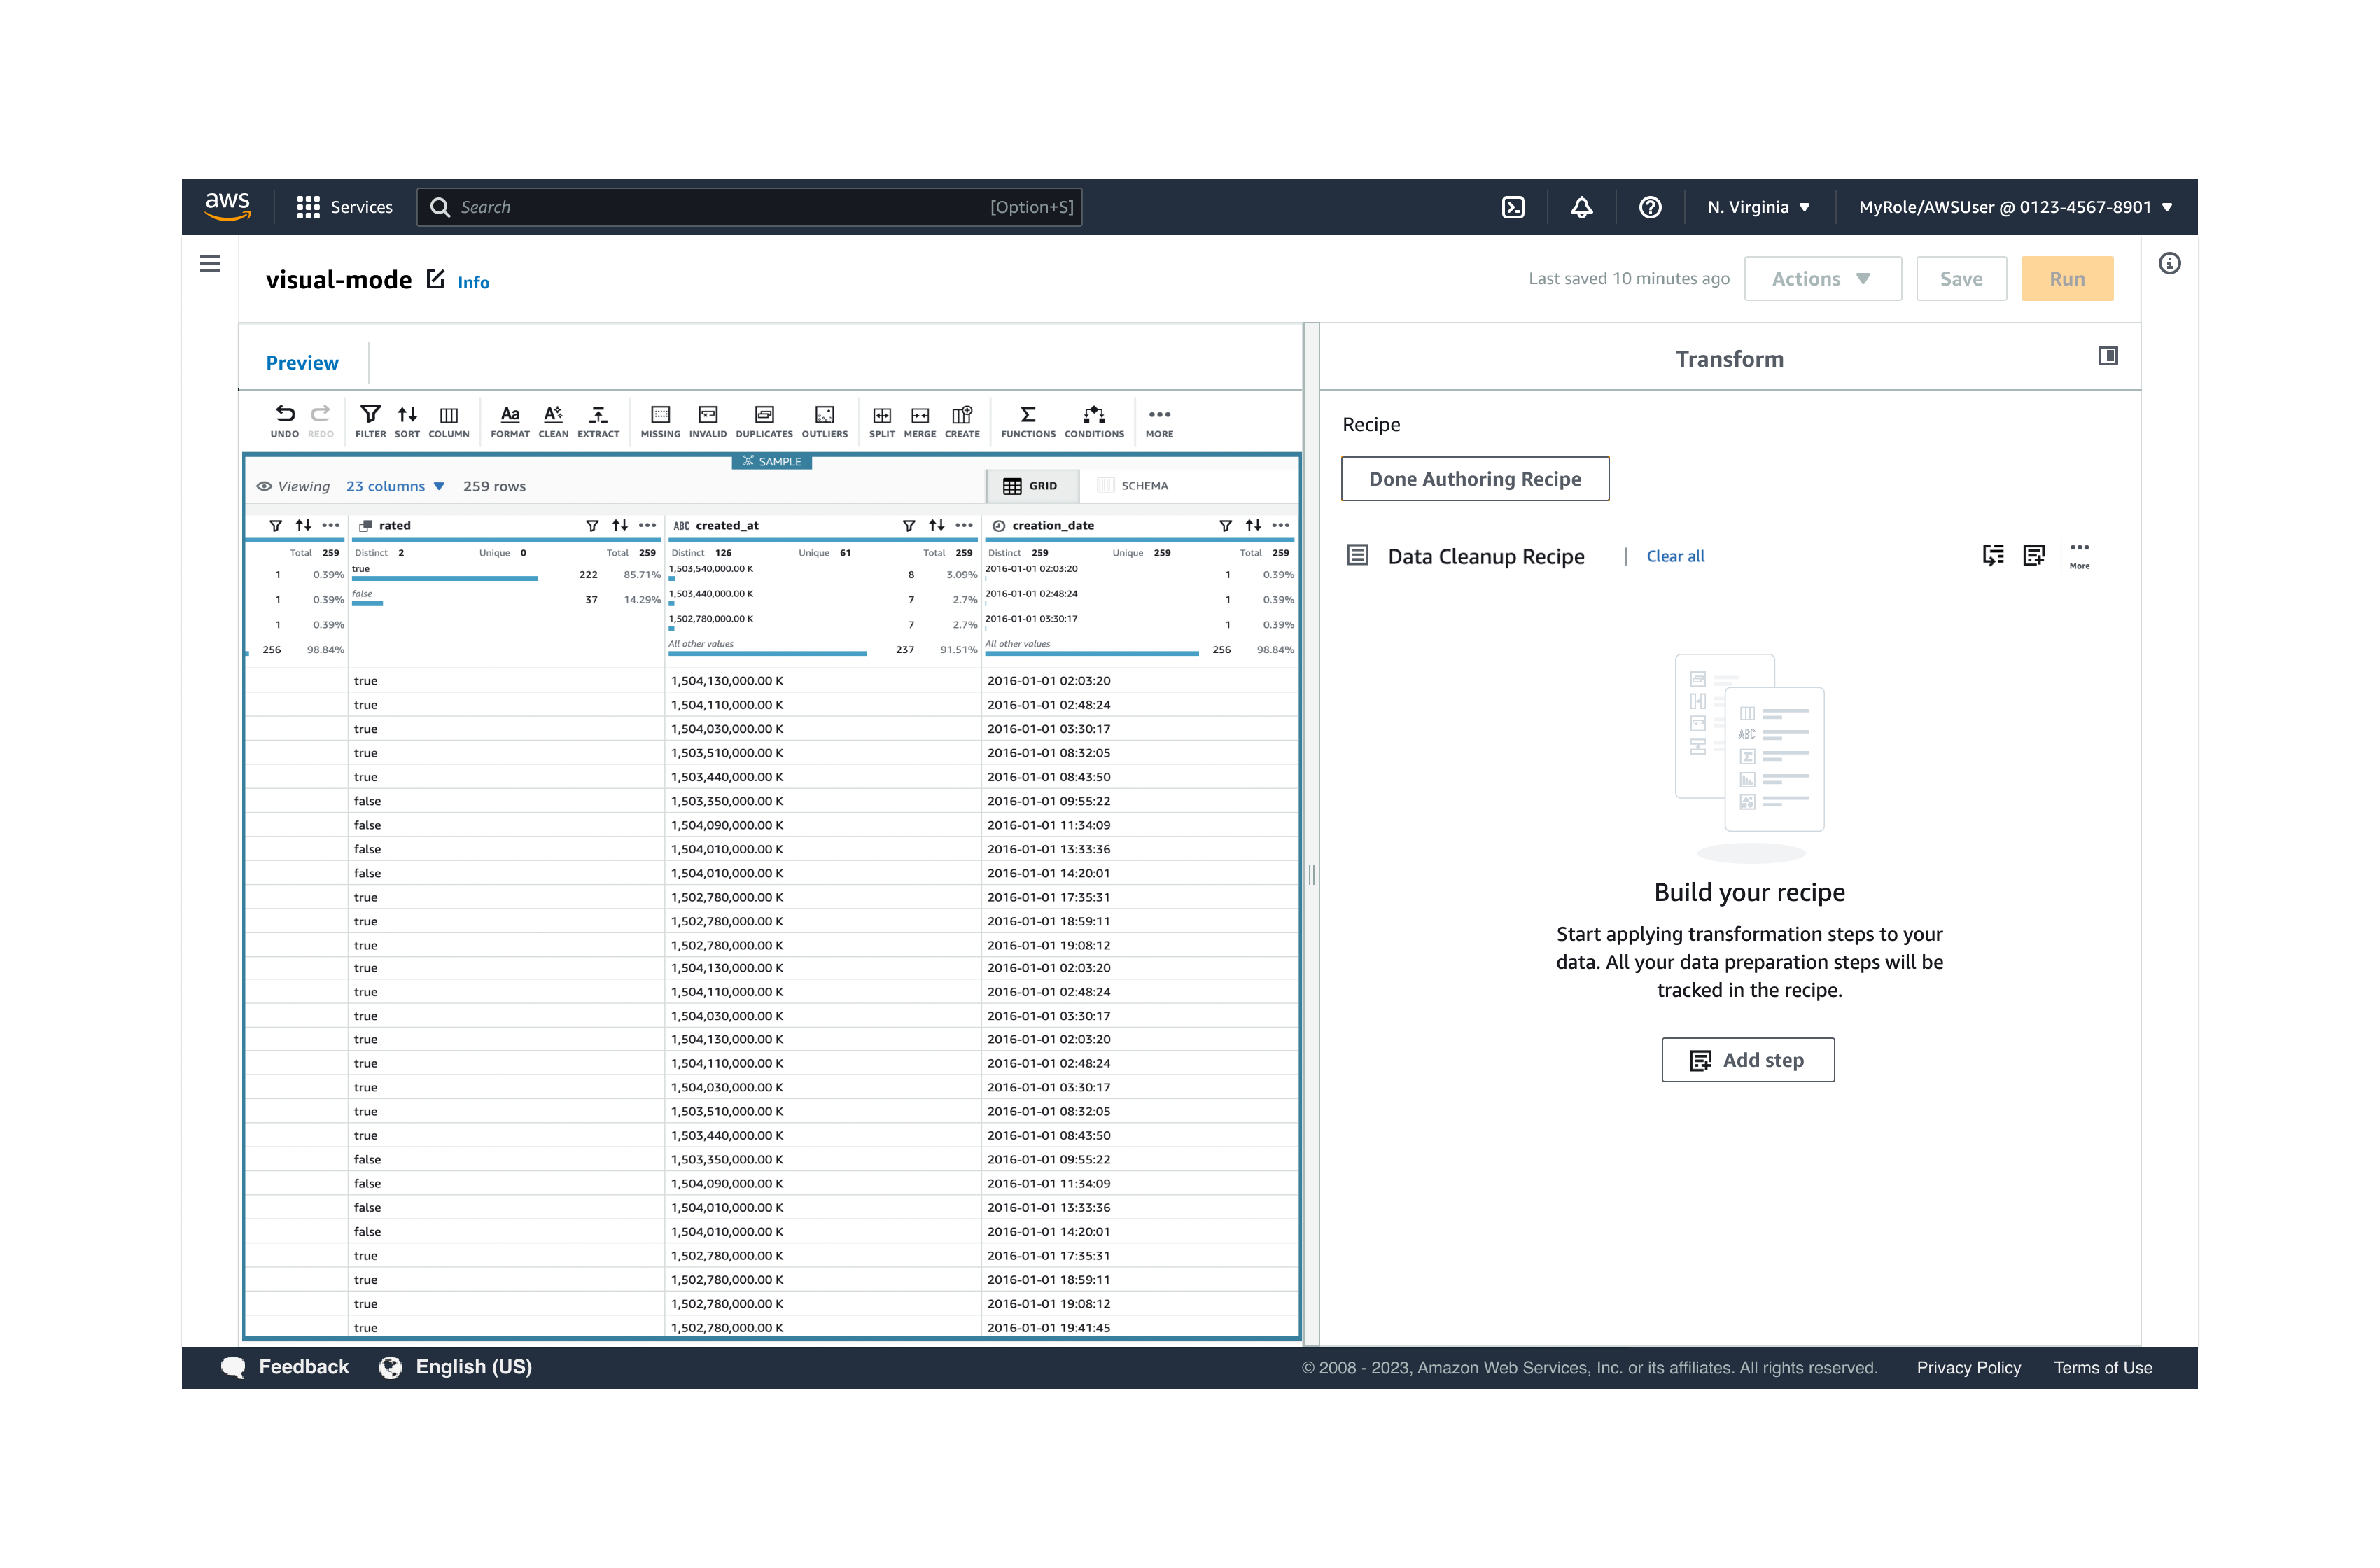This screenshot has width=2380, height=1568.
Task: Open the N. Virginia region dropdown
Action: (x=1758, y=207)
